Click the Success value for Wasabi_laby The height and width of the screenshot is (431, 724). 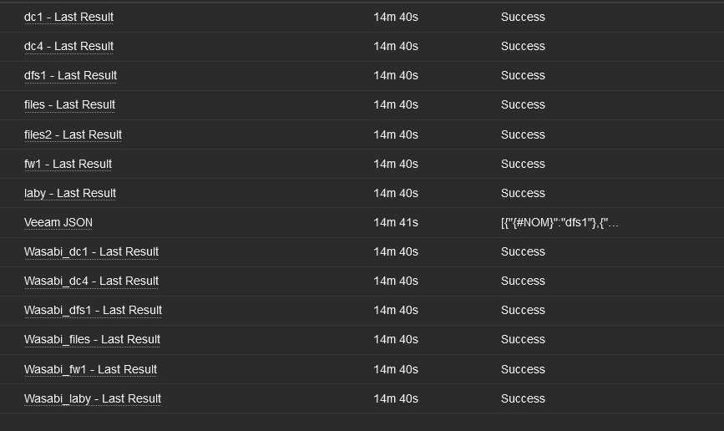(523, 398)
